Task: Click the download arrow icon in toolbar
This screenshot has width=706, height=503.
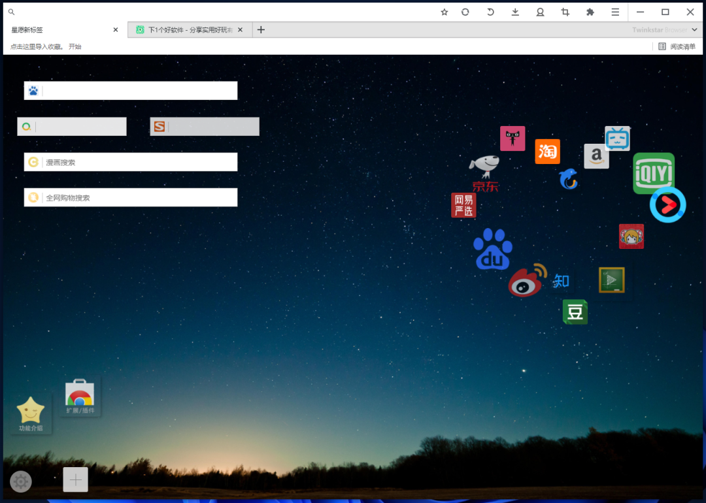Action: pyautogui.click(x=515, y=12)
